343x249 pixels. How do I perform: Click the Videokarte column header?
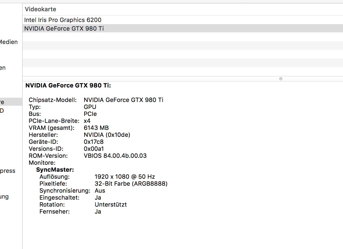(40, 9)
